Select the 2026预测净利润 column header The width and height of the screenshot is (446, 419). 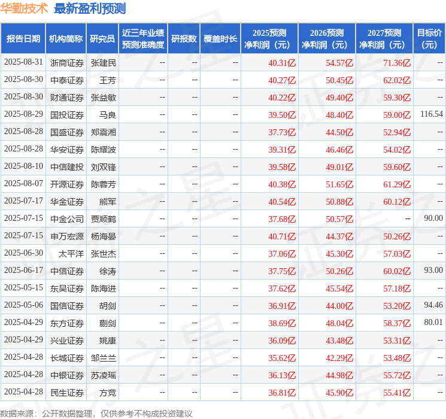point(327,39)
